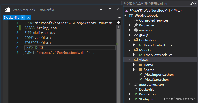Click the appsettings.json file icon
This screenshot has width=198, height=103.
(x=136, y=84)
